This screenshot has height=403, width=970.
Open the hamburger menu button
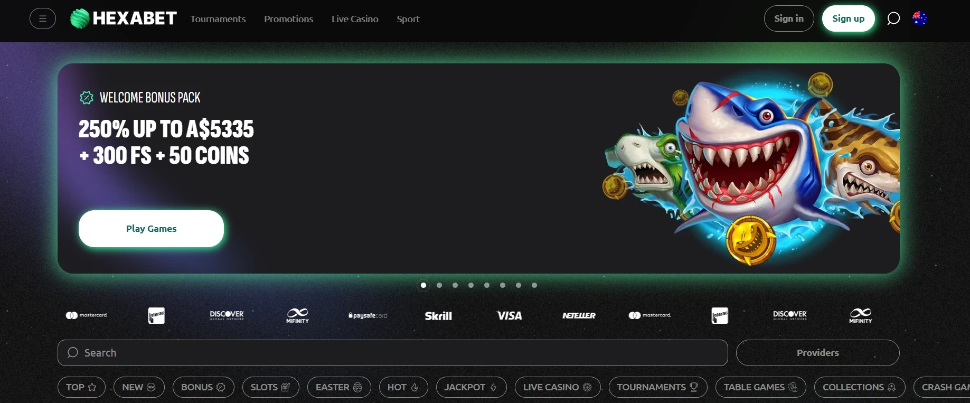[x=43, y=19]
